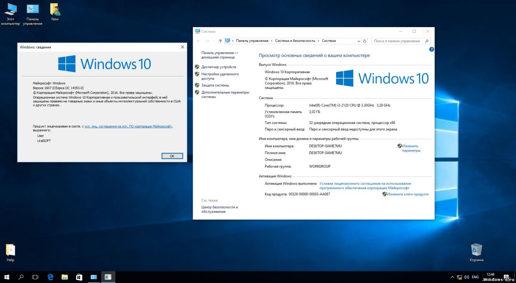Screen dimensions: 516x283
Task: Open 'Защита системы' link
Action: click(215, 85)
